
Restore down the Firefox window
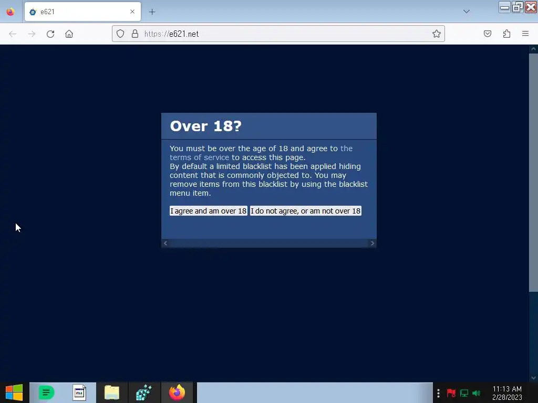coord(518,7)
